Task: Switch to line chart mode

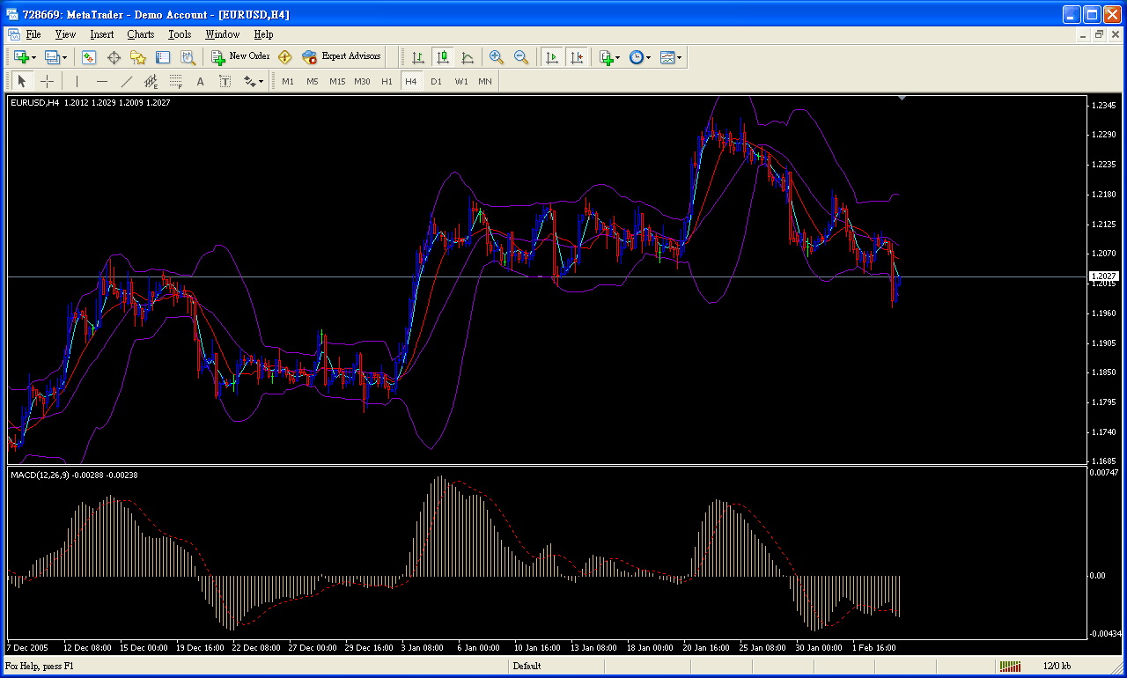Action: click(468, 57)
